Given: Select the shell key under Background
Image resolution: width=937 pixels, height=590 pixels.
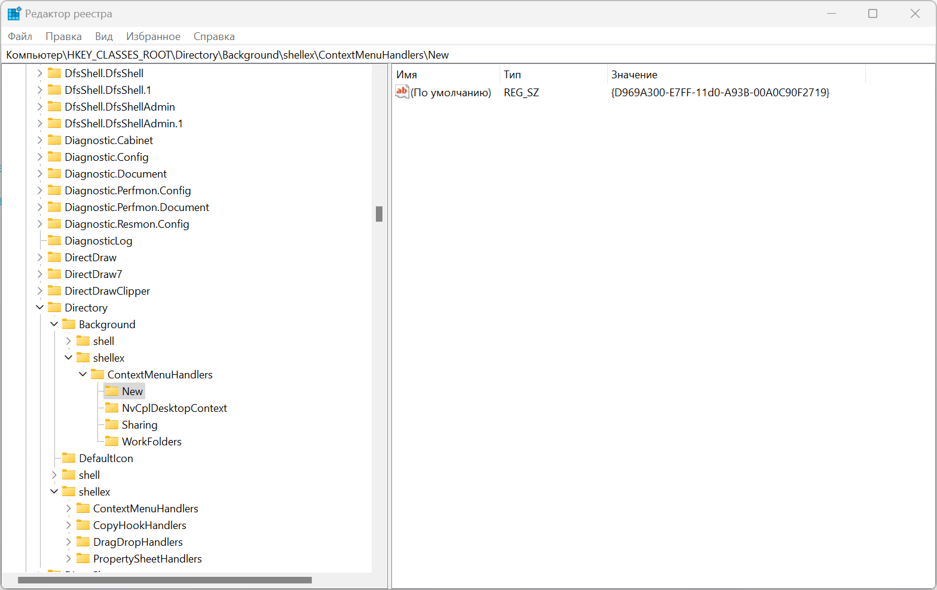Looking at the screenshot, I should [103, 341].
